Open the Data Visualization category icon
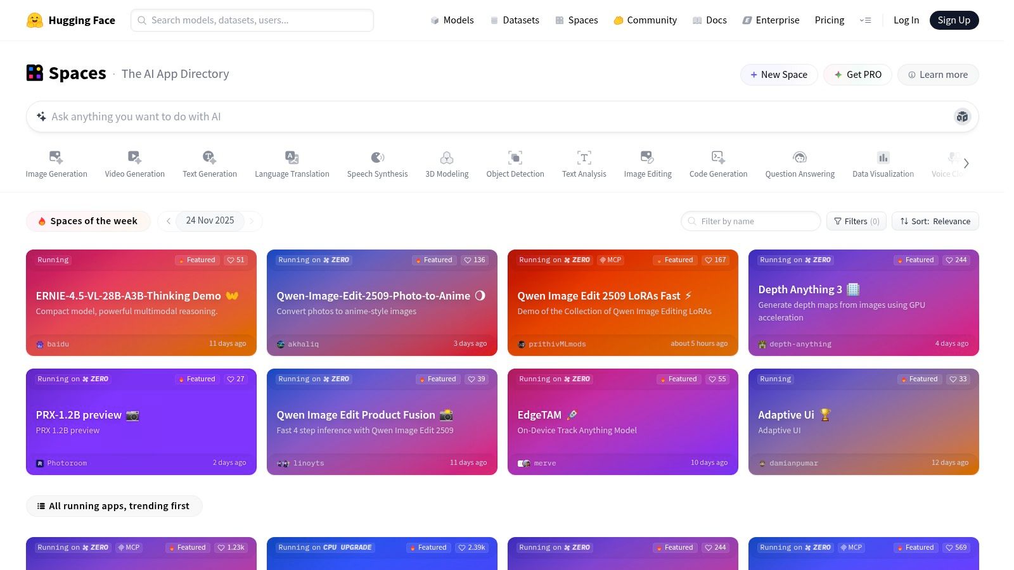 point(883,158)
